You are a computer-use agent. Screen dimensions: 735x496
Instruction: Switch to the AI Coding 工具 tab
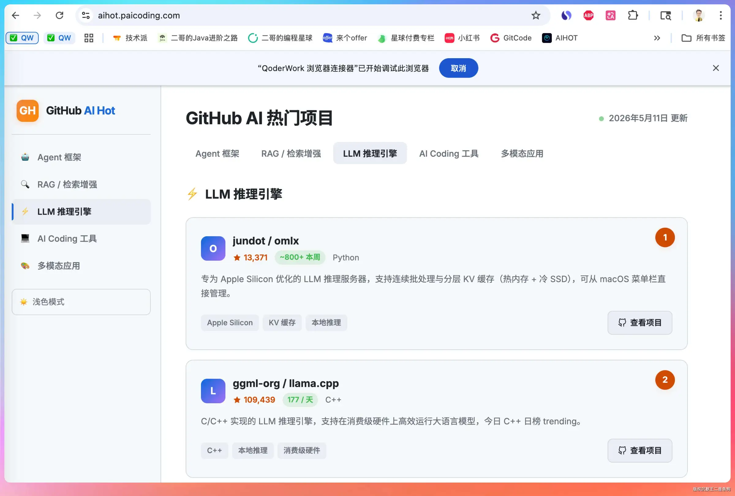pos(449,154)
